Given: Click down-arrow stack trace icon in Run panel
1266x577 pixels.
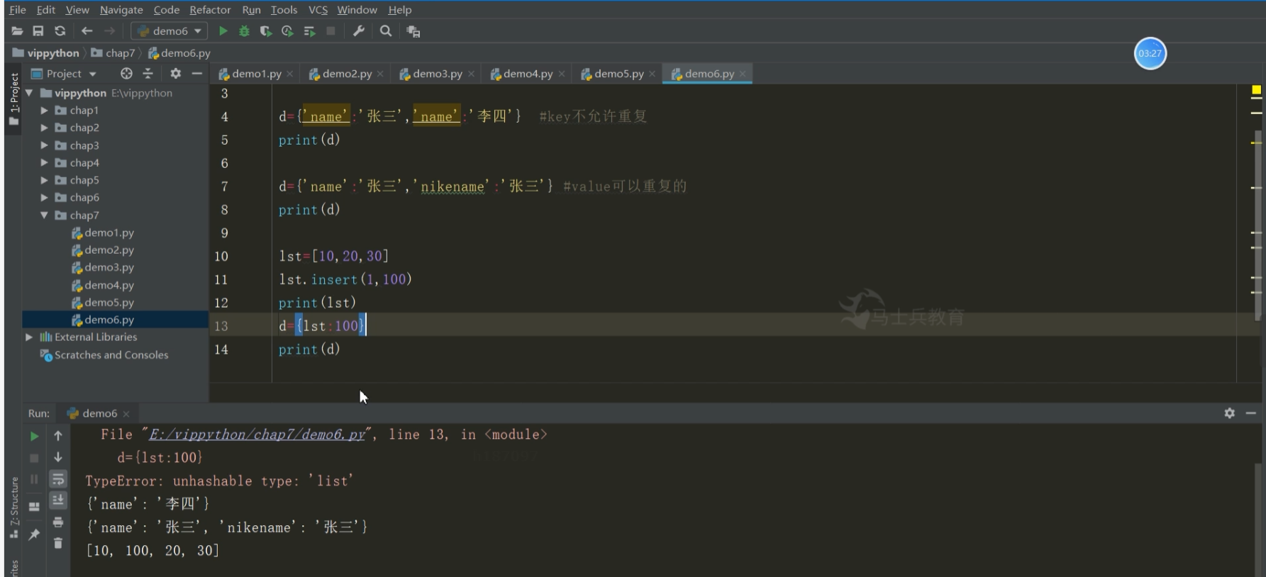Looking at the screenshot, I should (x=58, y=458).
